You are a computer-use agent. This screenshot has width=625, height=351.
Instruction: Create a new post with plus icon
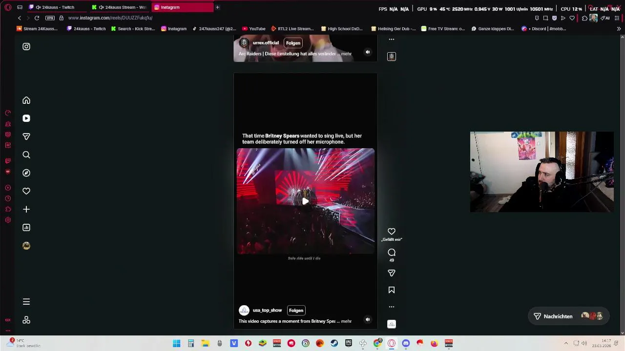coord(26,209)
